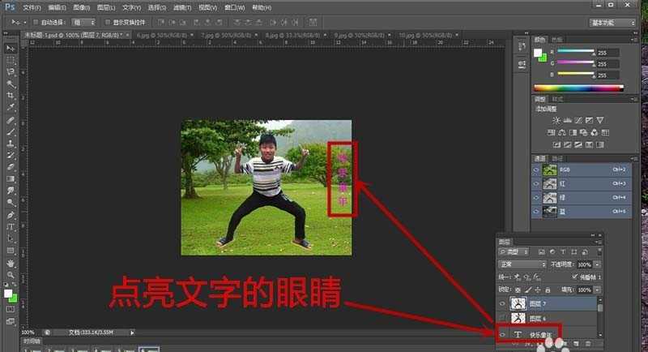Enable the 自动选择 checkbox

point(35,22)
